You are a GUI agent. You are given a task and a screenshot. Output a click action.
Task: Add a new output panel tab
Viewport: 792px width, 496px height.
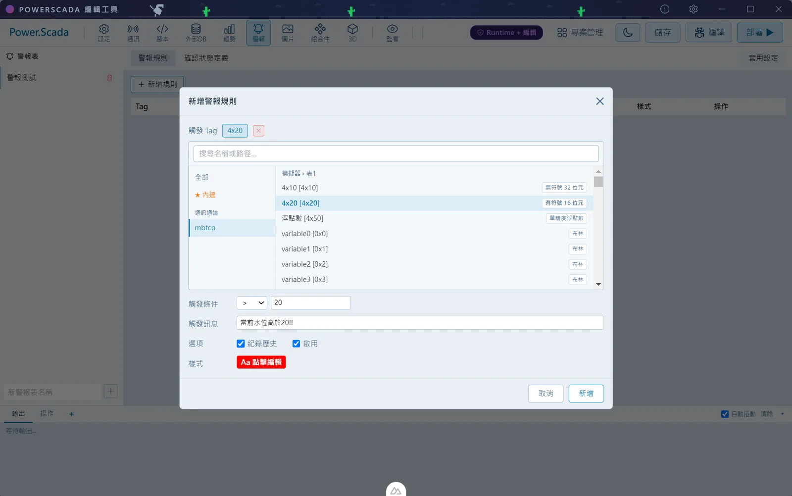pos(72,414)
